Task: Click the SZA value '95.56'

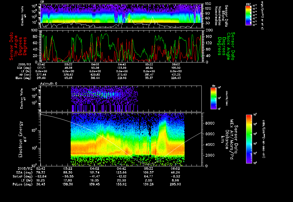Action: [x=95, y=68]
